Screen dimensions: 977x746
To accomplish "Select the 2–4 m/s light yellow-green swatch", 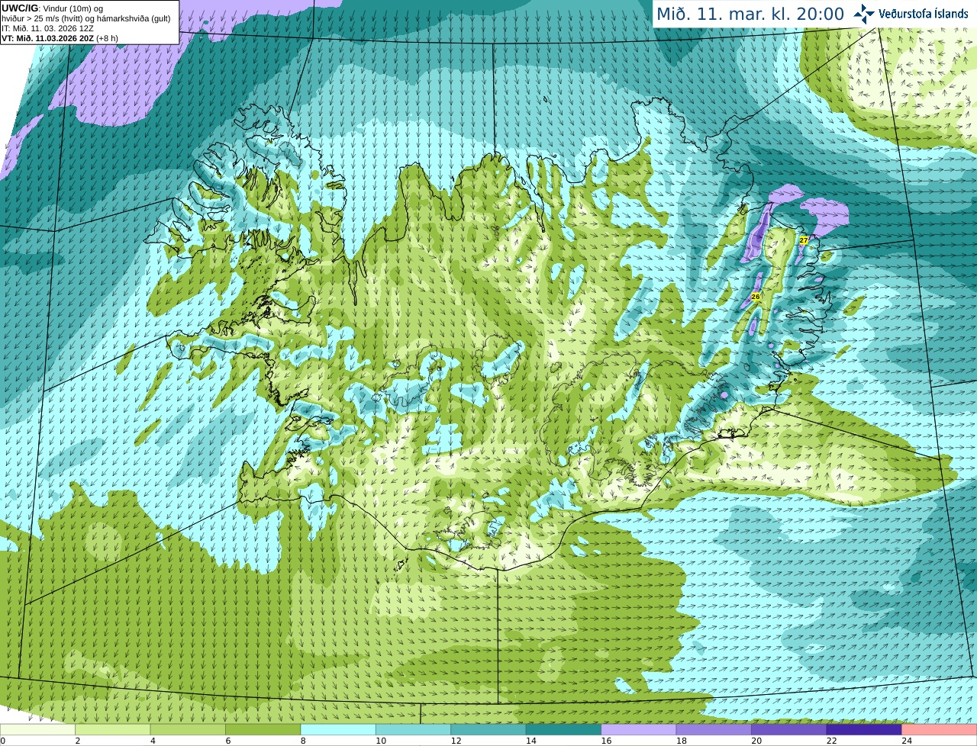I will [113, 730].
